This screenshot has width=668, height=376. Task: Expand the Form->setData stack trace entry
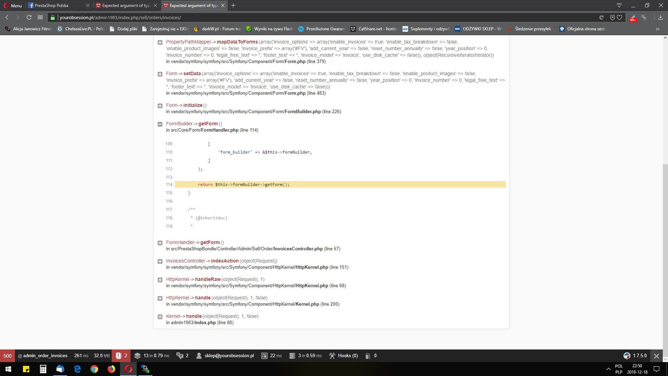coord(160,74)
